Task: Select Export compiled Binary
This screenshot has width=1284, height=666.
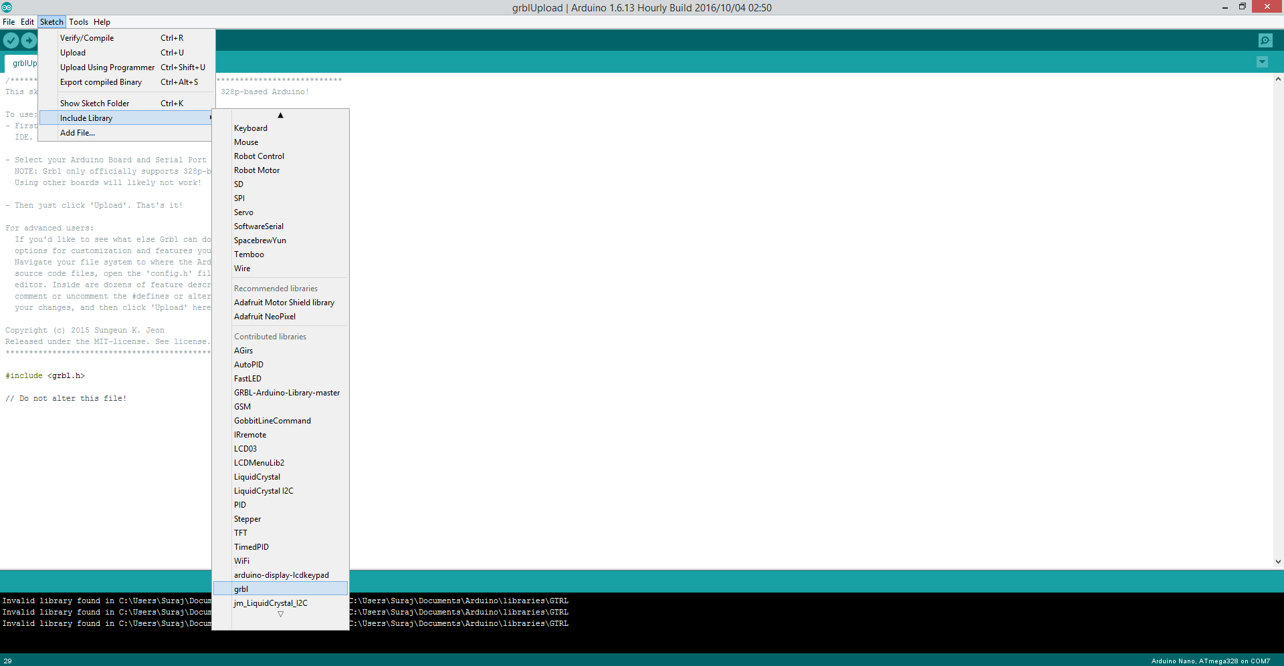Action: [x=127, y=82]
